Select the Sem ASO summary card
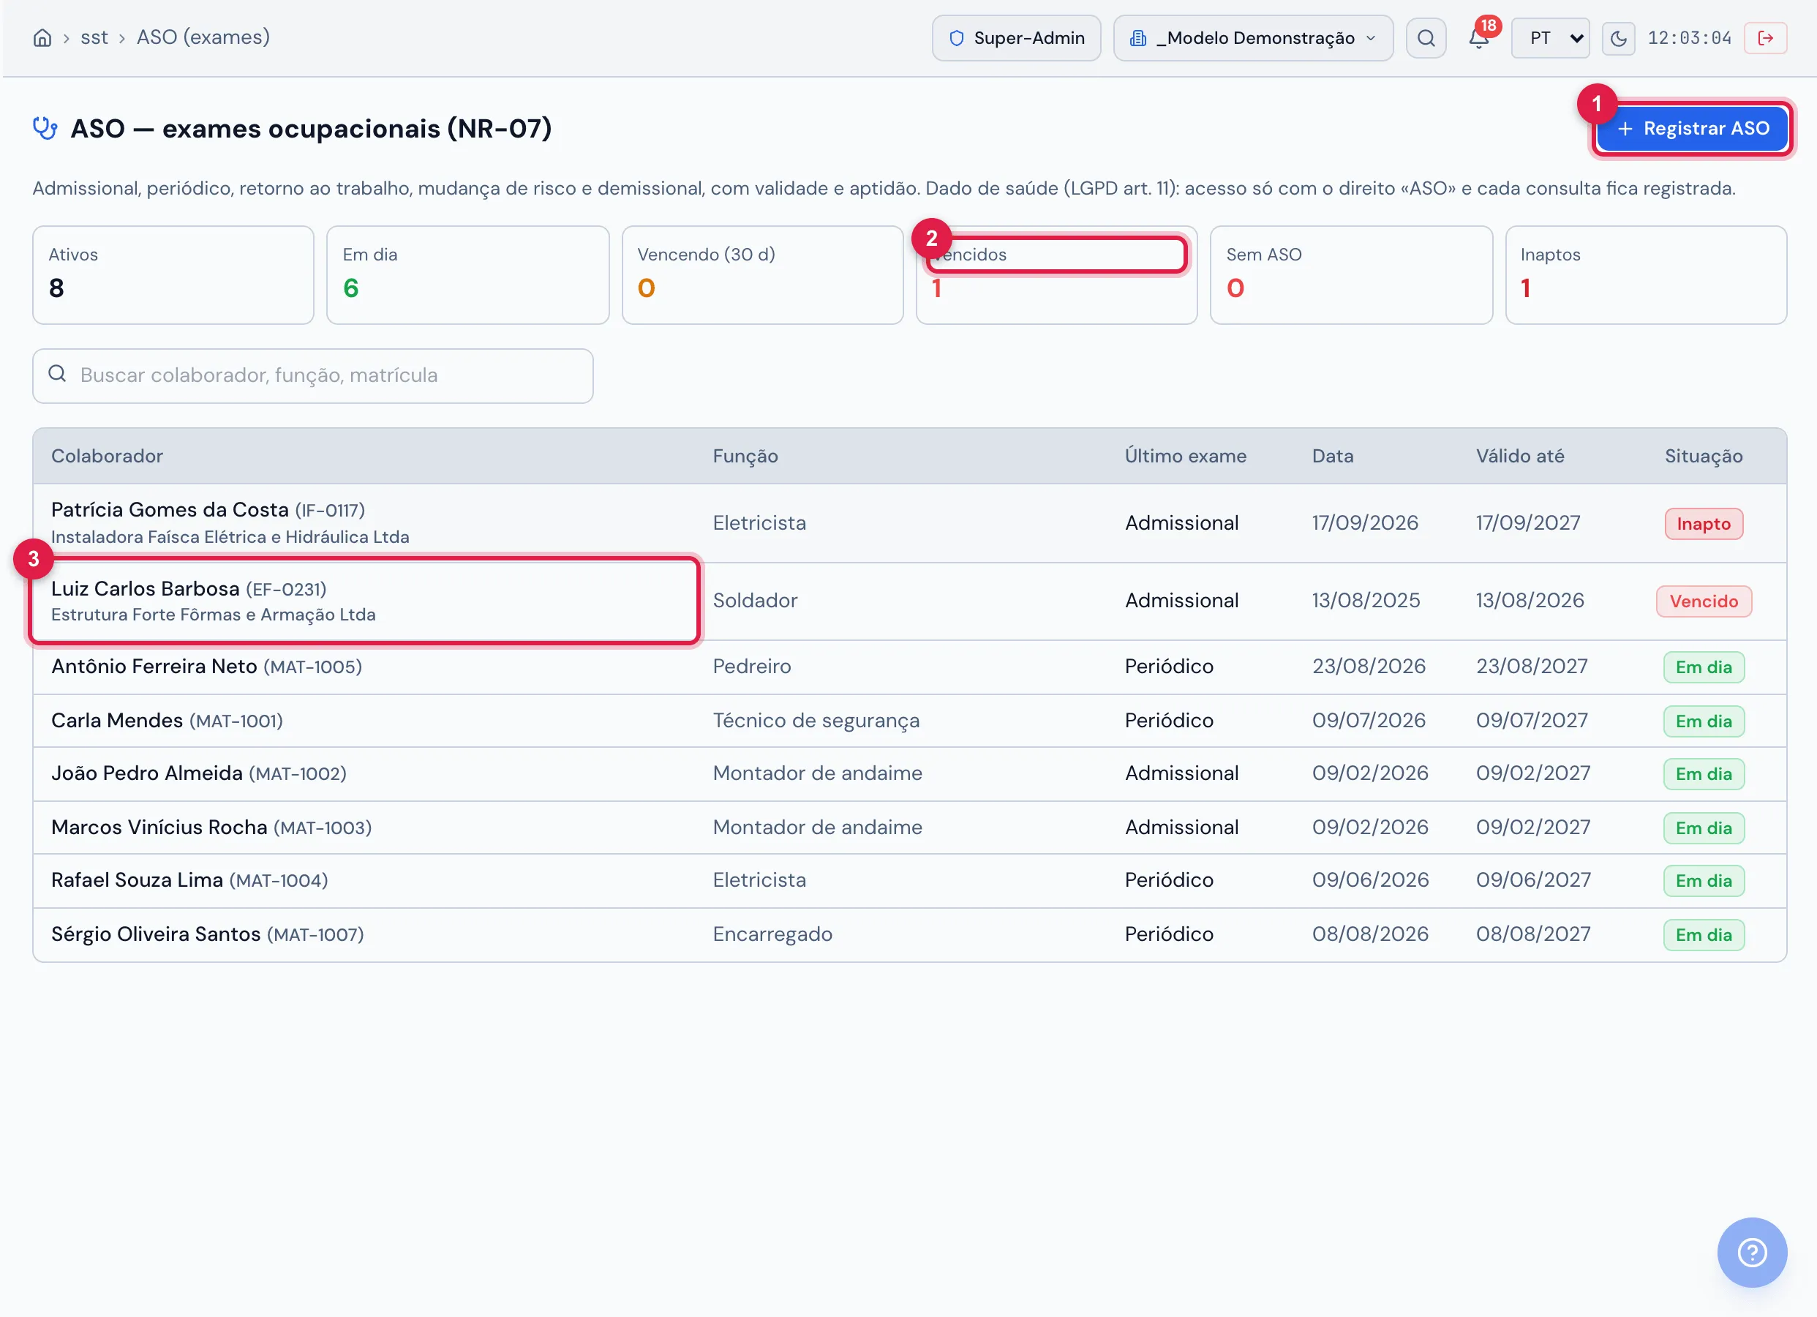This screenshot has height=1317, width=1817. point(1352,275)
